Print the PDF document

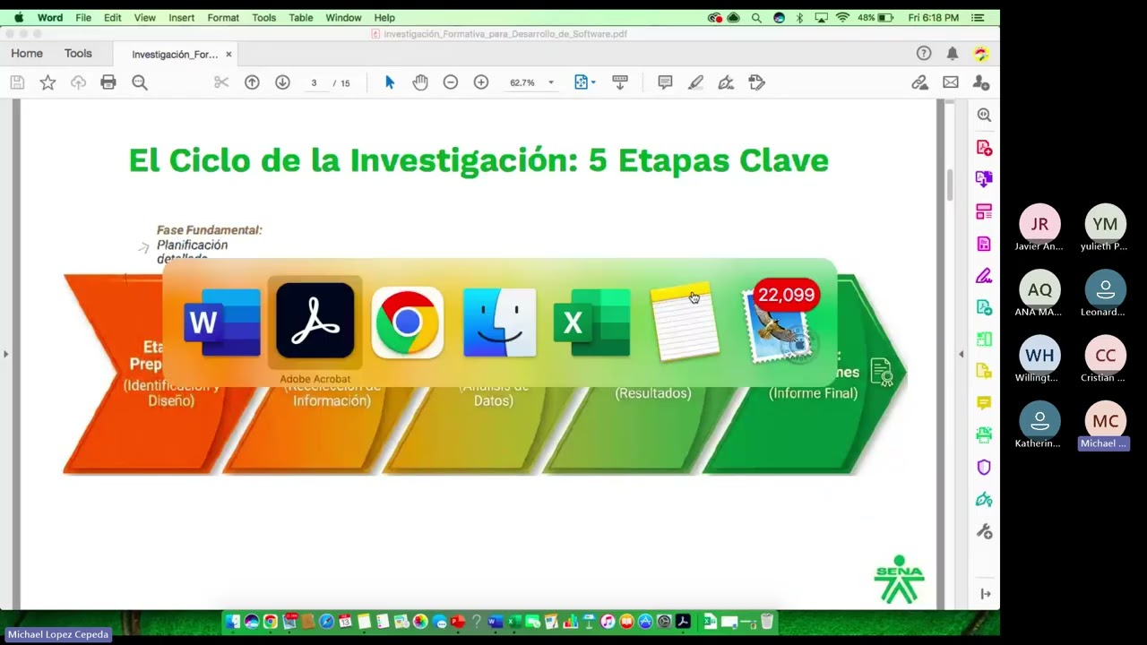108,82
